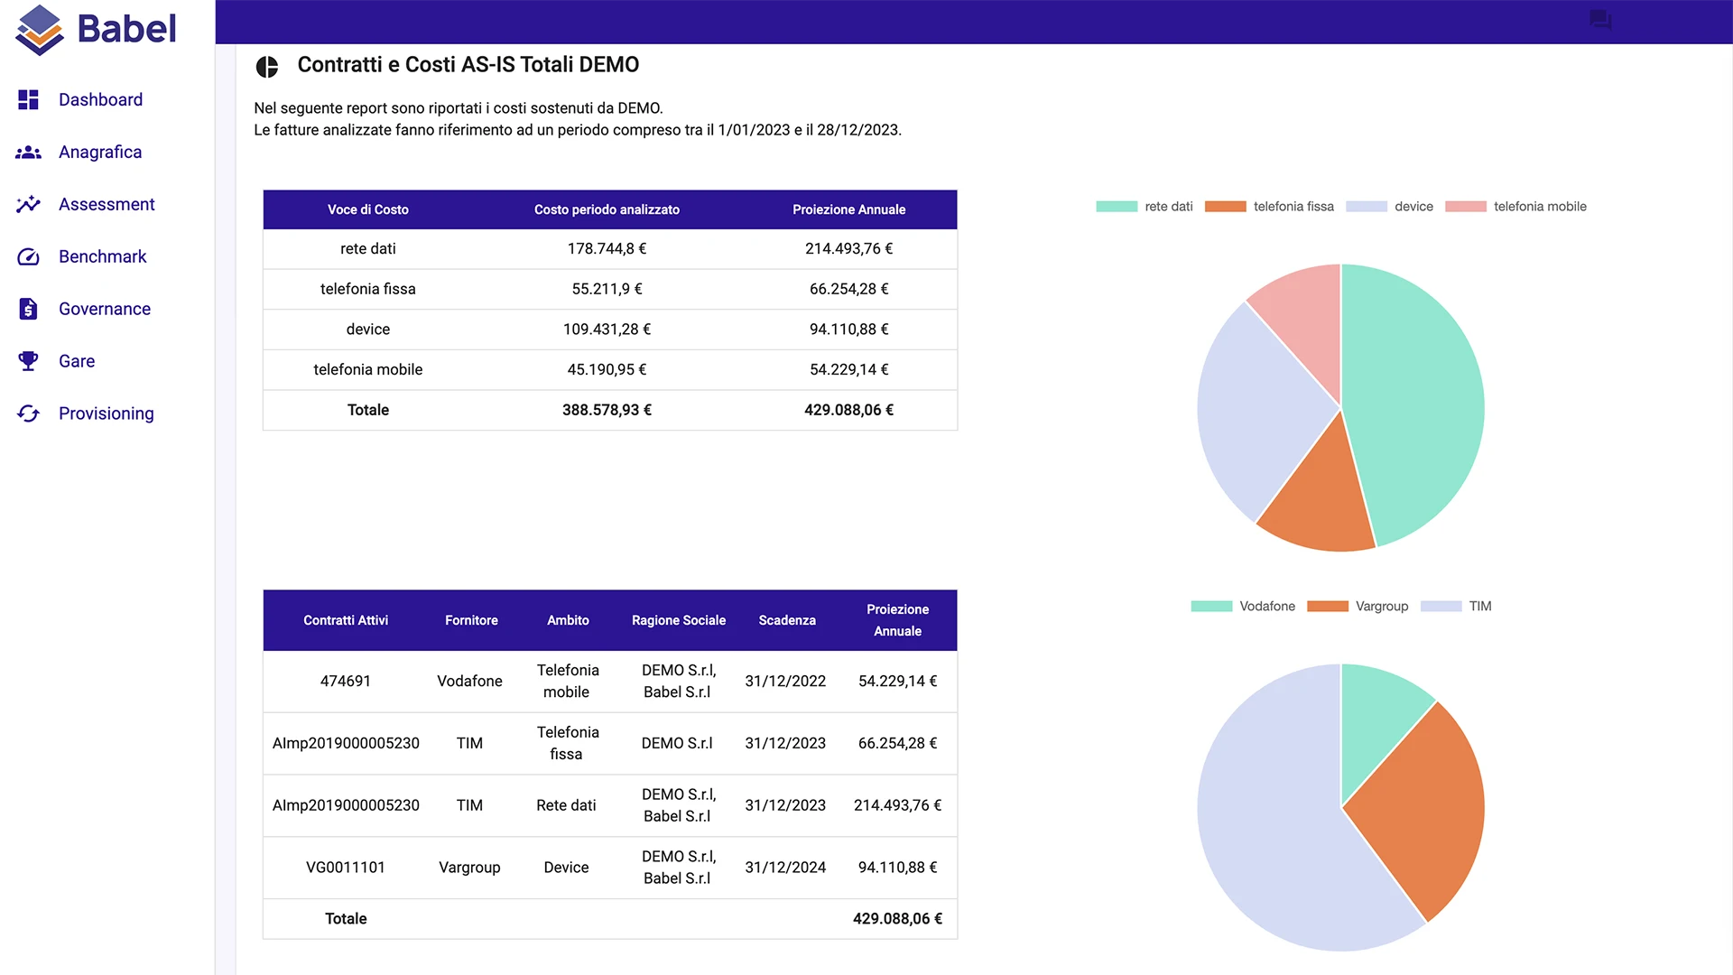Select the rete dati cost row label
This screenshot has height=975, width=1733.
coord(368,249)
